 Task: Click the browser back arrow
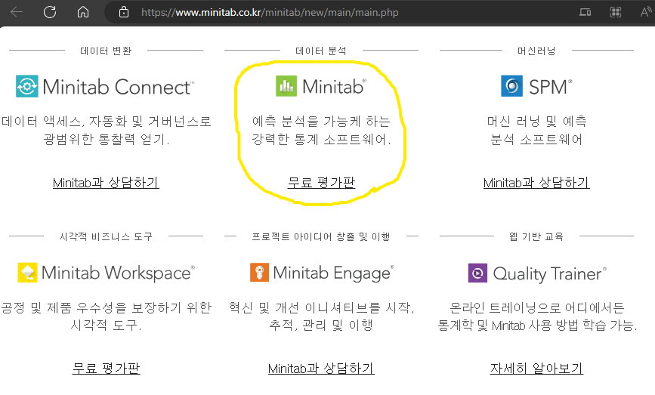click(17, 12)
